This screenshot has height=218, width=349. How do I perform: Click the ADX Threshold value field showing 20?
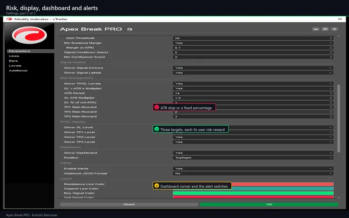[253, 38]
